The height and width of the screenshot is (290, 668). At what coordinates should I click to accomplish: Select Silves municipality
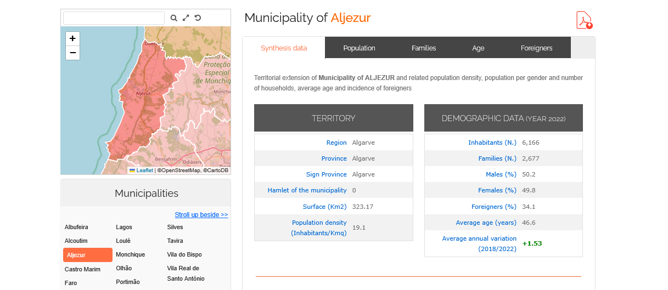[175, 227]
